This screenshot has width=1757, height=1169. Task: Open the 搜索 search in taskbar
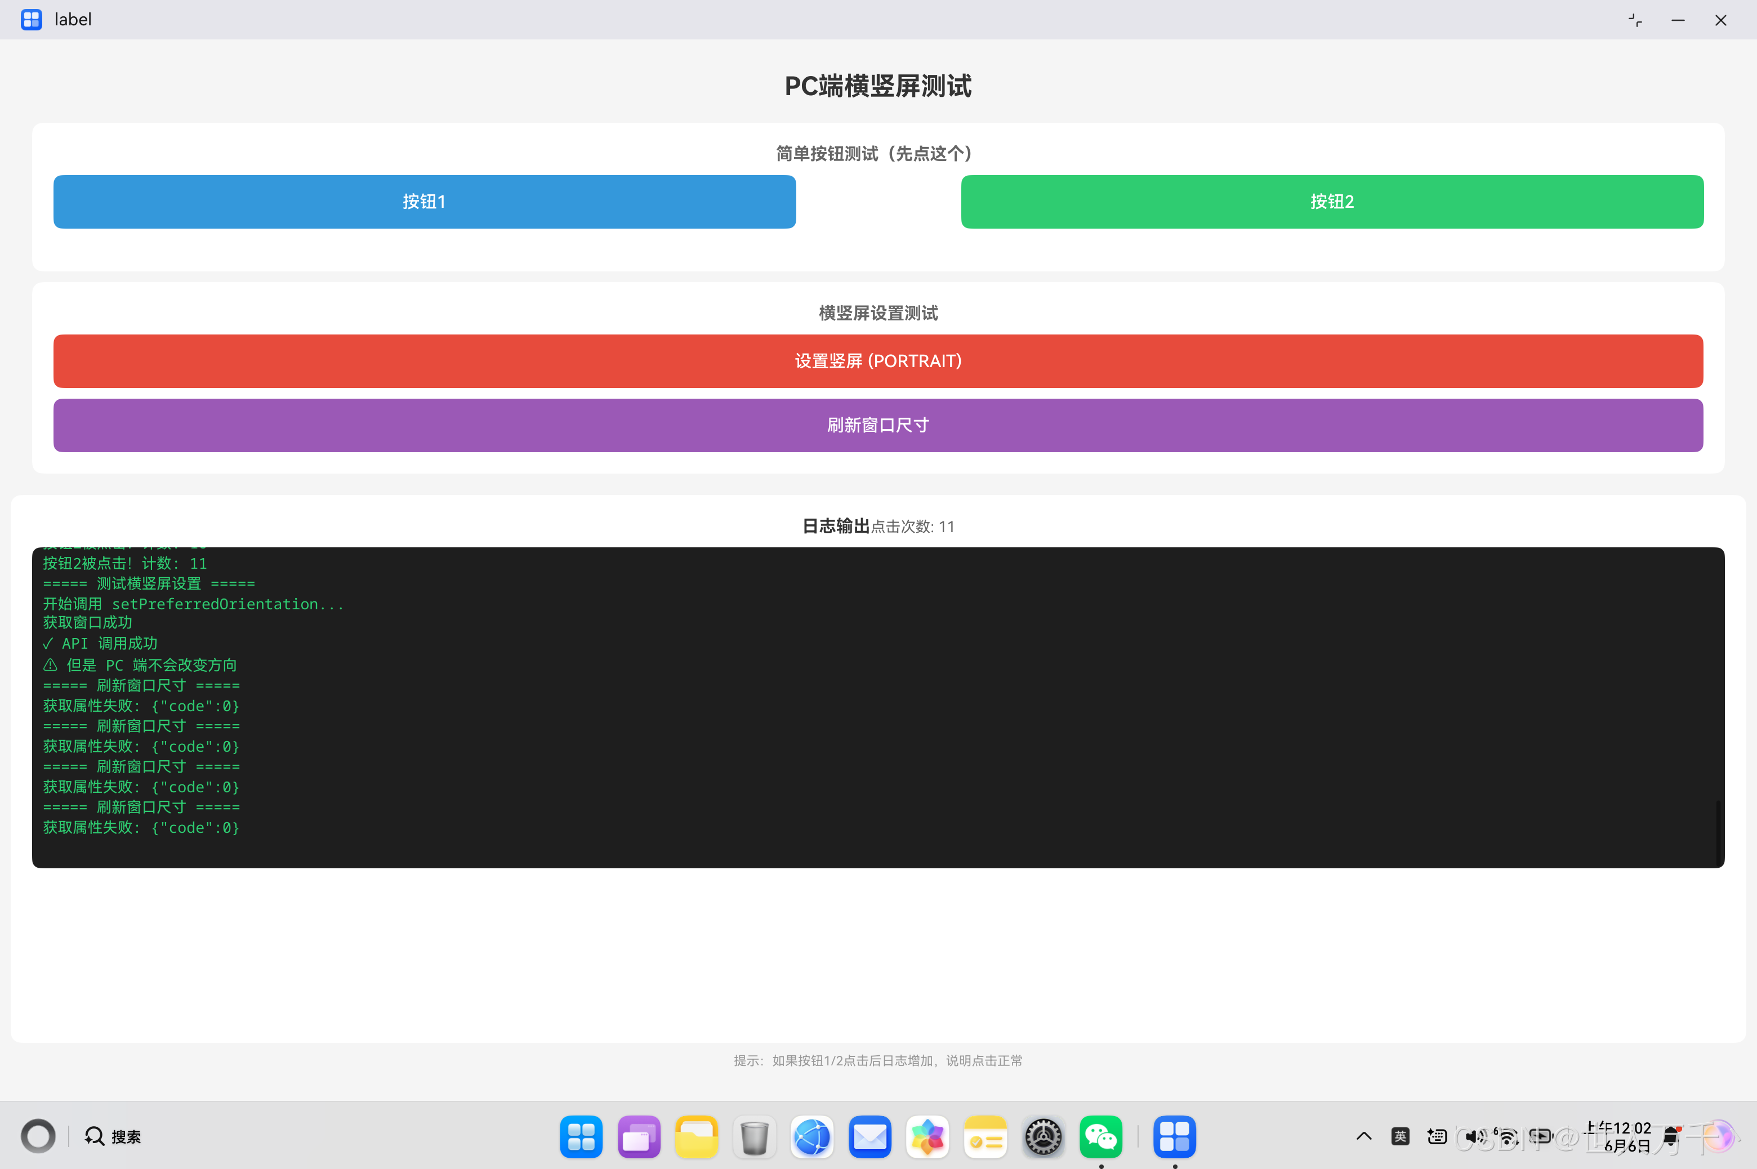(x=113, y=1136)
